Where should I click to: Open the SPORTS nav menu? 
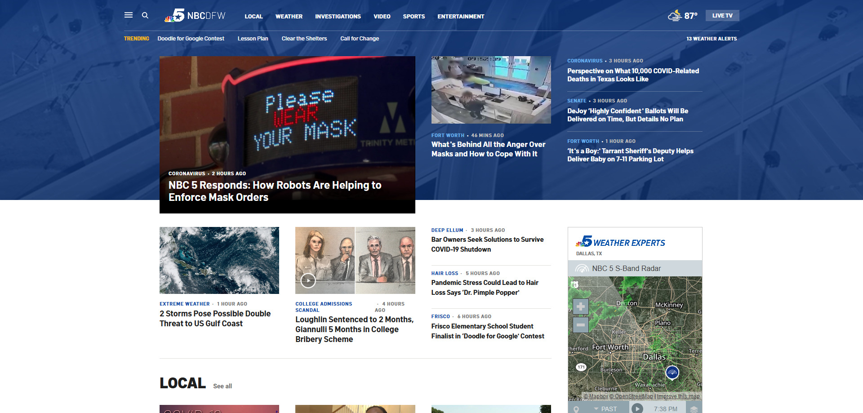414,16
